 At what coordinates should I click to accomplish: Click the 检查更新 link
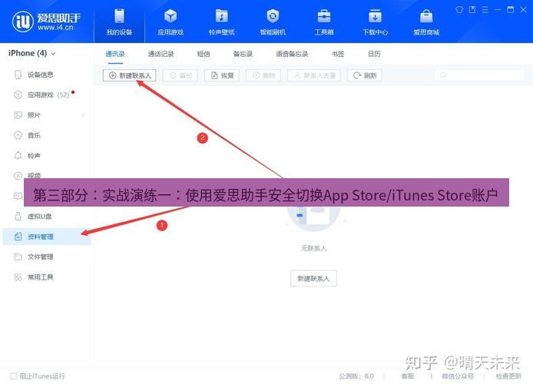coord(508,376)
